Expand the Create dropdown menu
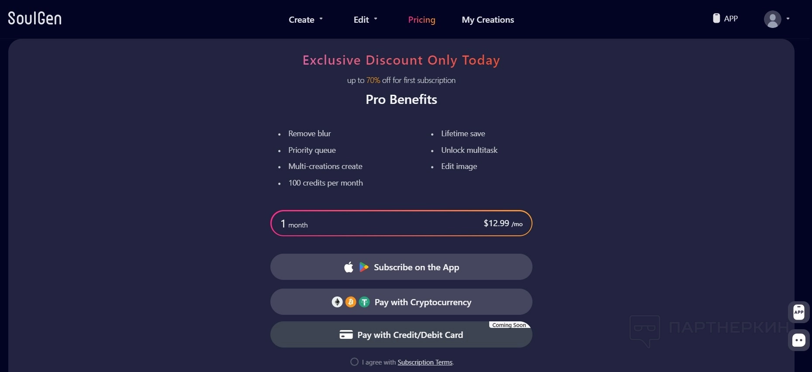 305,20
